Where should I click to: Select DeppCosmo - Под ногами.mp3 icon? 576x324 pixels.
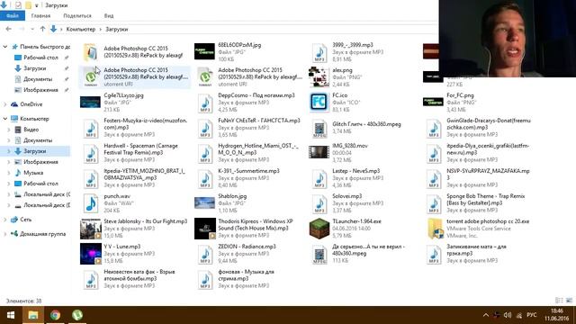(205, 103)
